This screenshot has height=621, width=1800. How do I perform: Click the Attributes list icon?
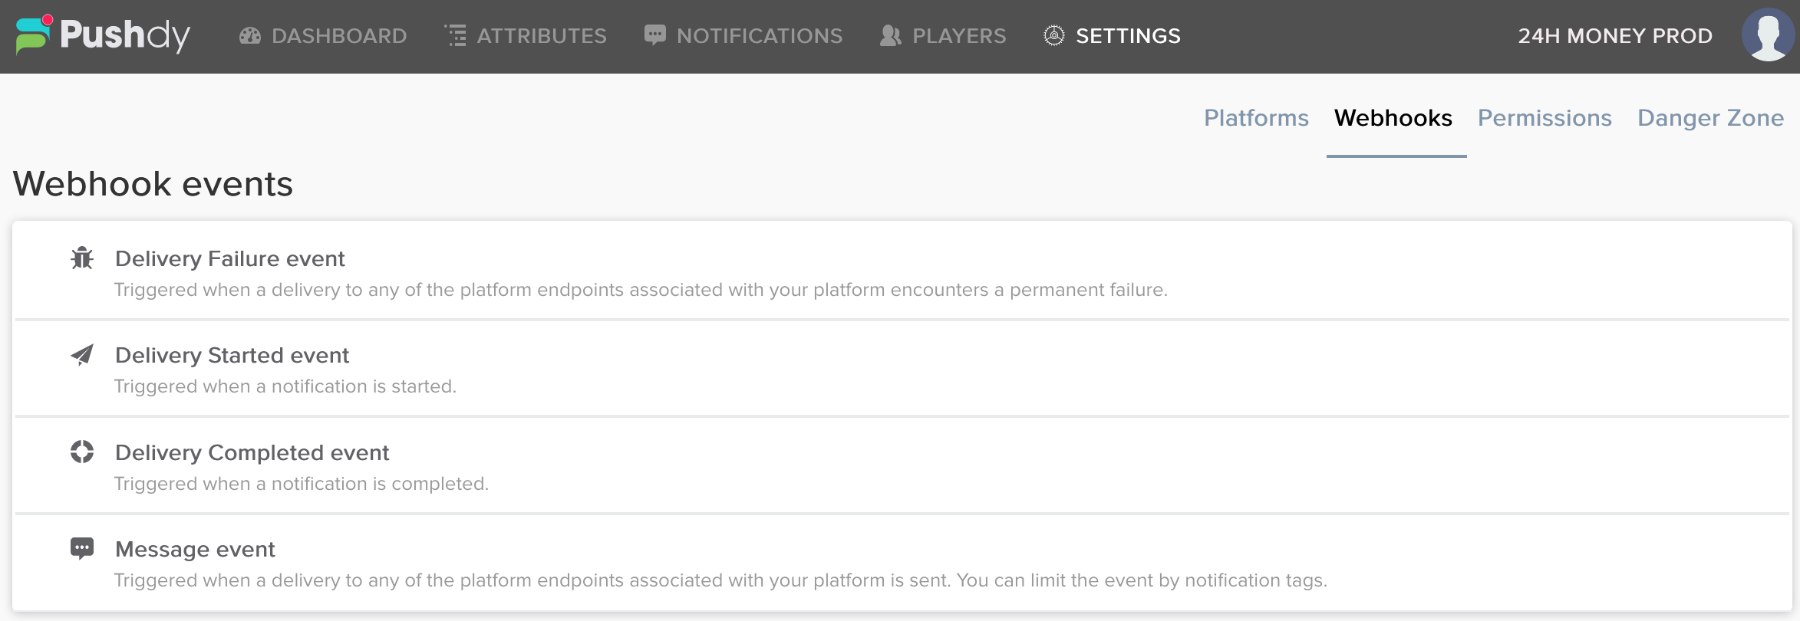[x=456, y=36]
